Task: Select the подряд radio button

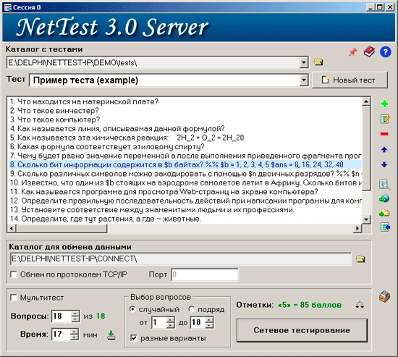Action: coord(191,309)
